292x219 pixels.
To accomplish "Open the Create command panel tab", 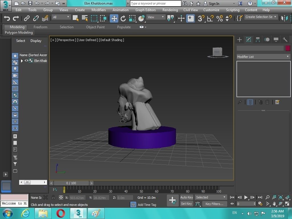I will coord(240,39).
